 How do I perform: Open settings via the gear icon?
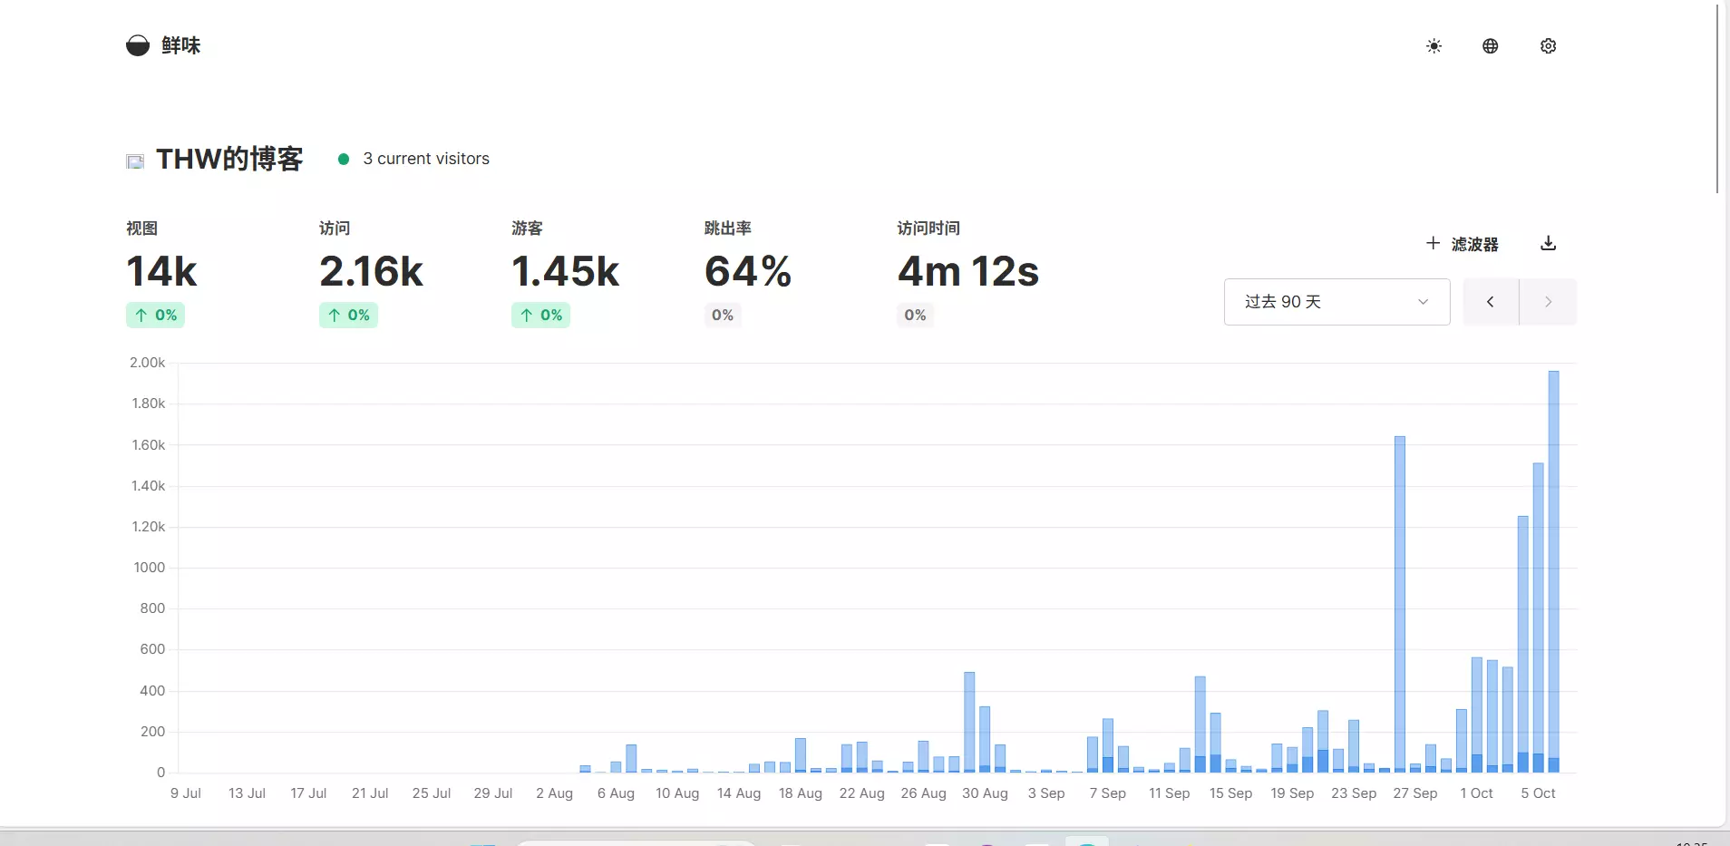1548,46
